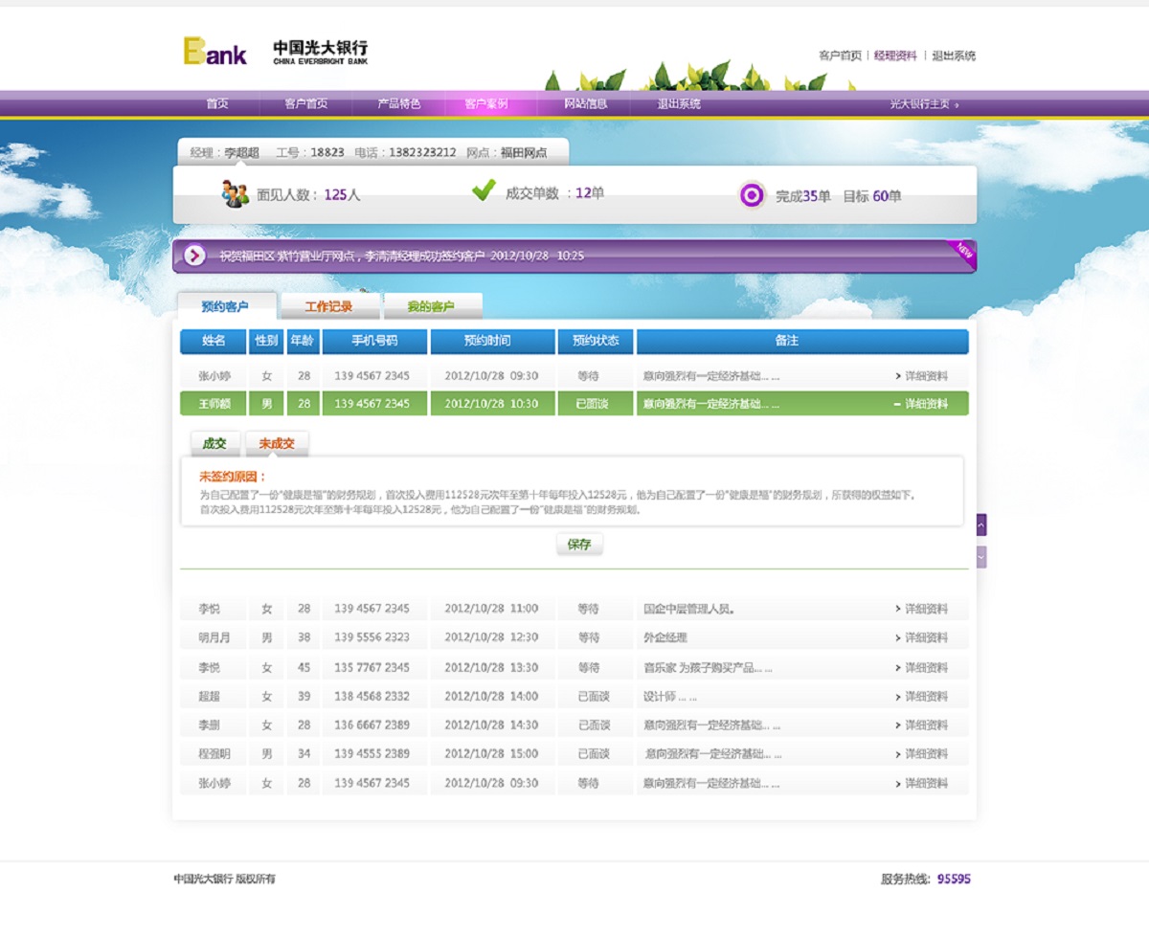
Task: Click the announcement text 祝贺福田区 紫竹营业厅网点
Action: point(285,256)
